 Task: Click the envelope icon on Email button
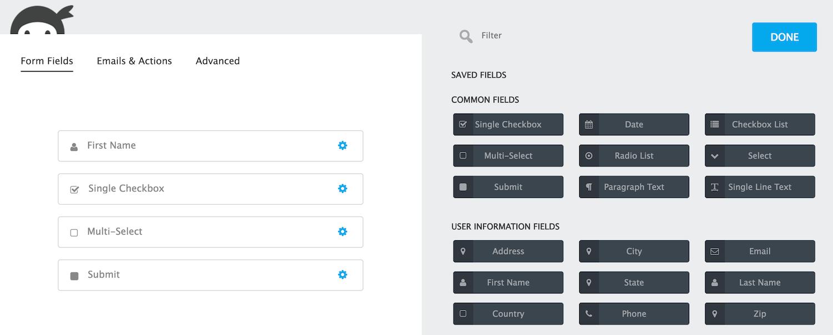[715, 251]
